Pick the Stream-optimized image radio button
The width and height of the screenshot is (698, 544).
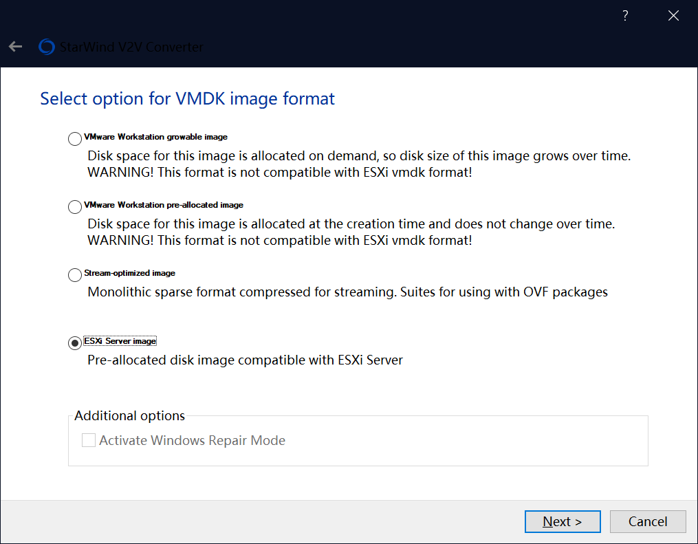[x=75, y=275]
